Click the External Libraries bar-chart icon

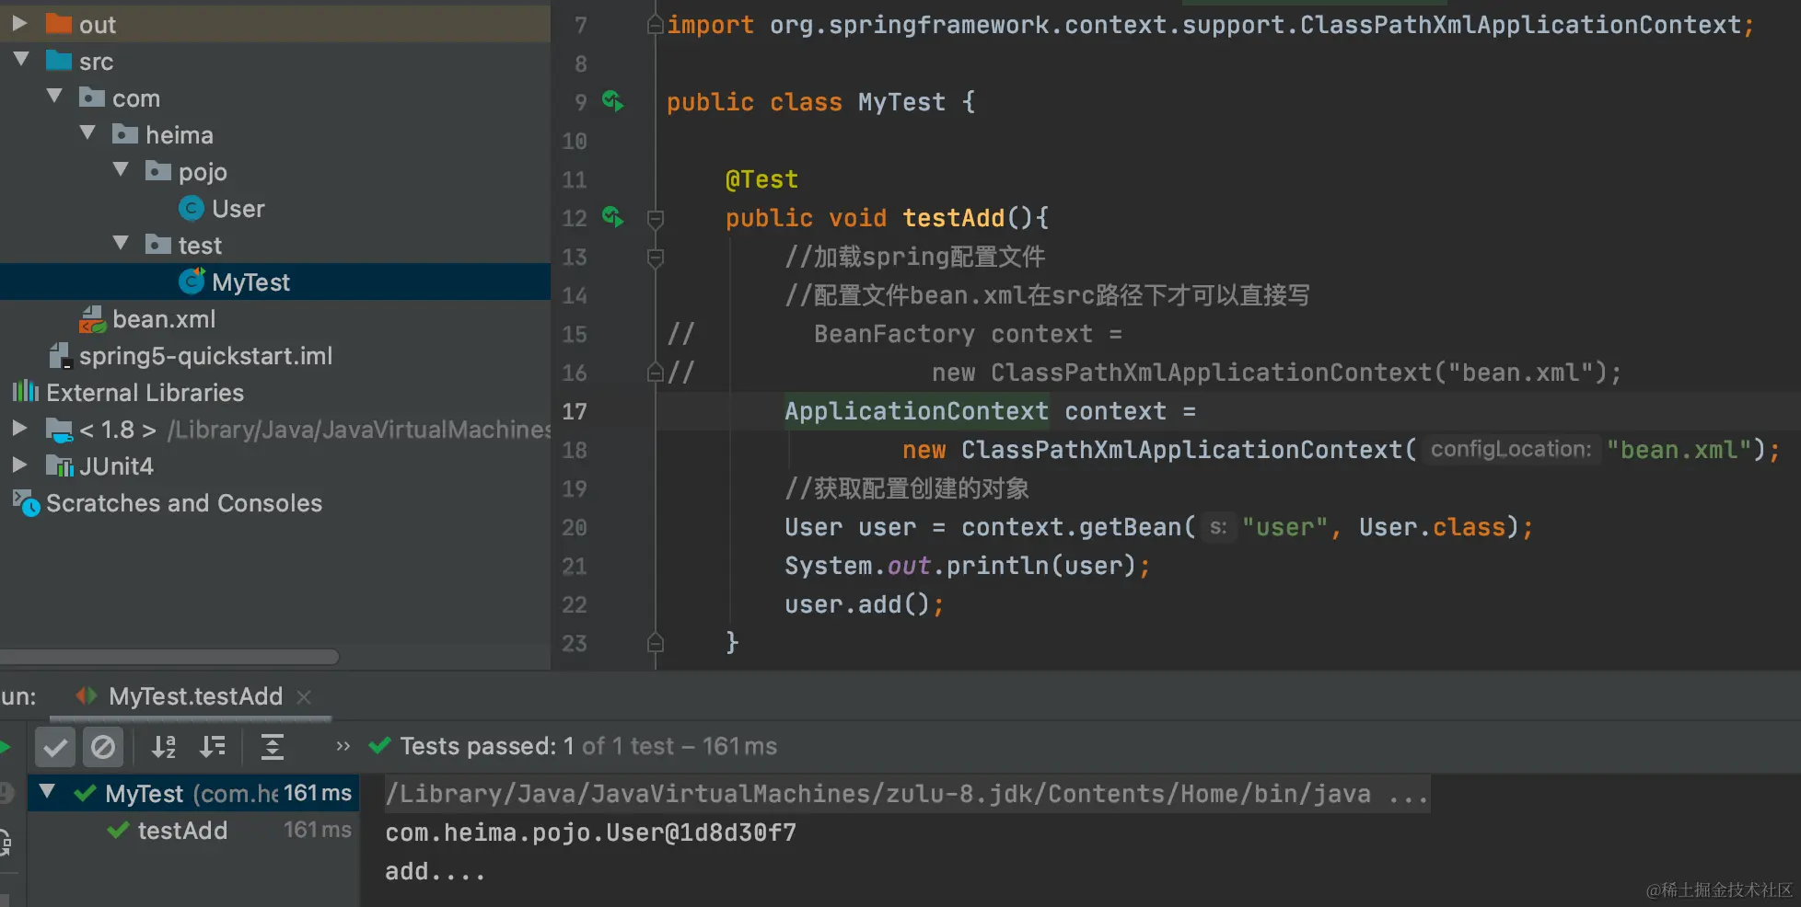(x=26, y=391)
